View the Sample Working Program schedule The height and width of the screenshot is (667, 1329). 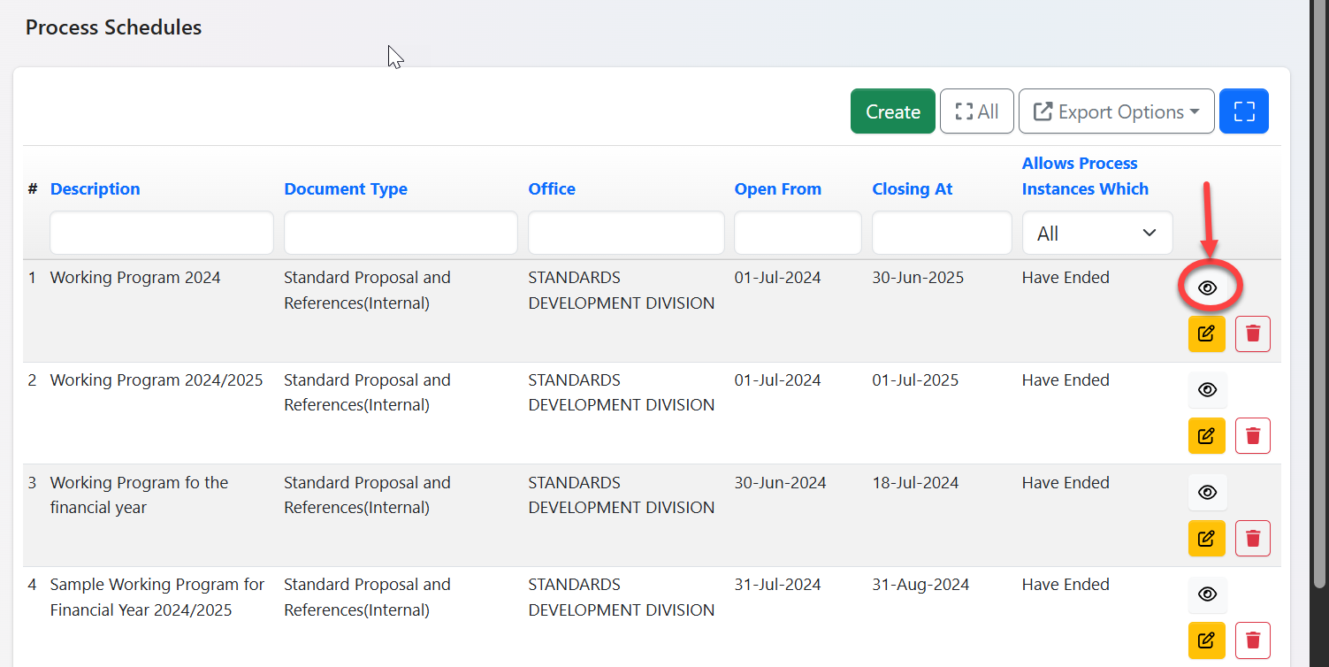click(1207, 594)
